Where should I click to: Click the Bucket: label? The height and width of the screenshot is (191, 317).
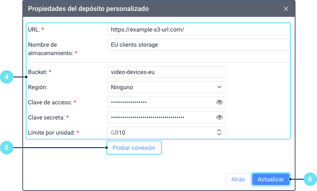coord(37,72)
